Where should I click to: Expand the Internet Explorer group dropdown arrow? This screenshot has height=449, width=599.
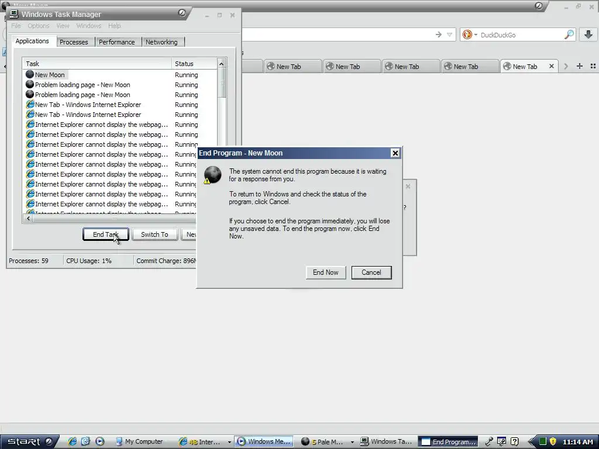click(229, 442)
